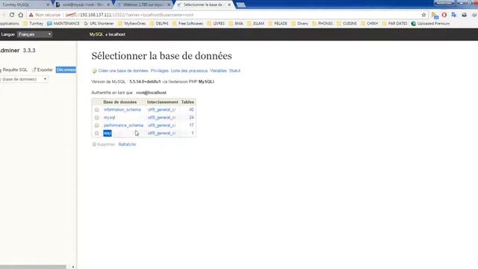478x269 pixels.
Task: Click the browser address bar URL
Action: [129, 15]
